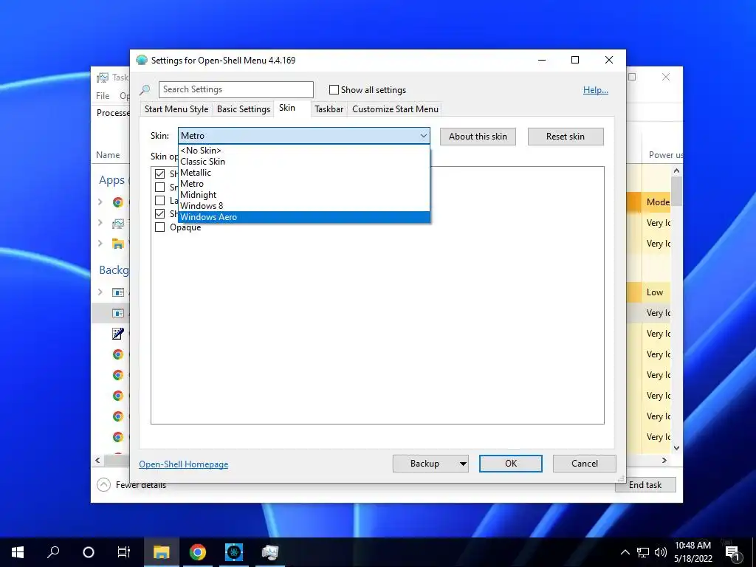Click Task Manager horizontal scrollbar left arrow

[x=98, y=461]
